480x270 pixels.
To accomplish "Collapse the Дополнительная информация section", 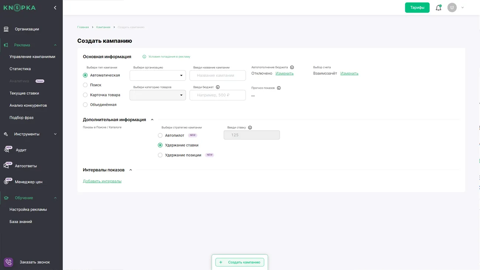I will 152,120.
